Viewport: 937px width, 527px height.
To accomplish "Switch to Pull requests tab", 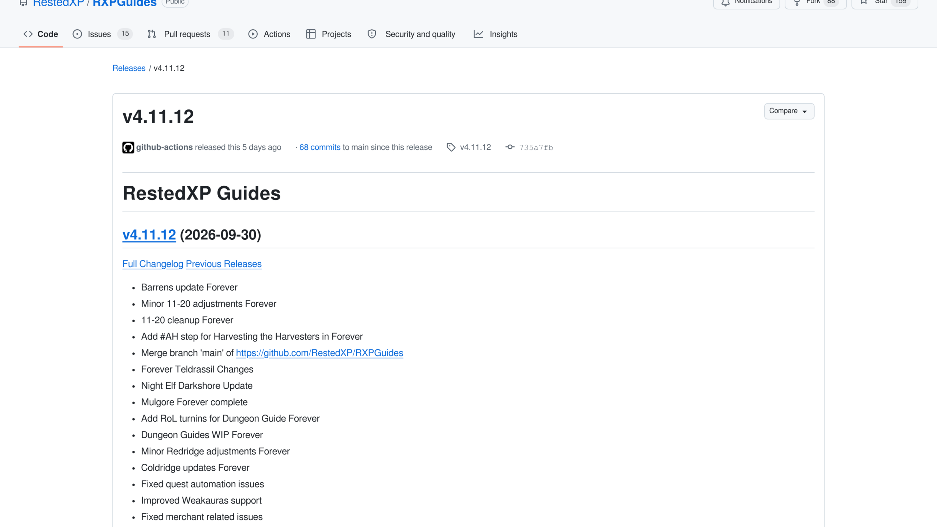I will (x=190, y=34).
